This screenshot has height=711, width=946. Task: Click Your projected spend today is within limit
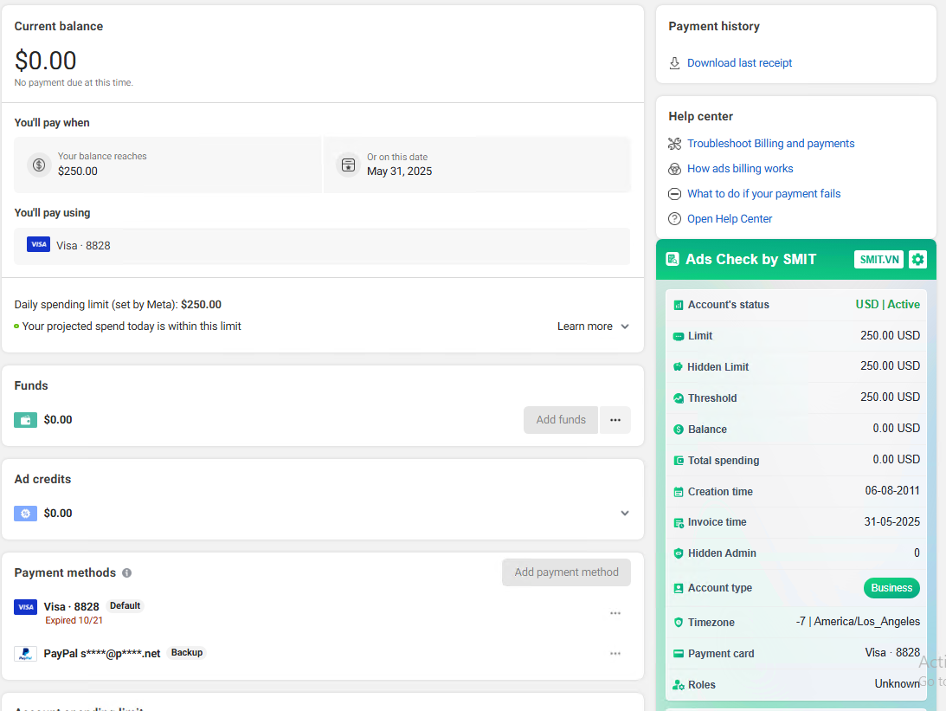tap(131, 326)
